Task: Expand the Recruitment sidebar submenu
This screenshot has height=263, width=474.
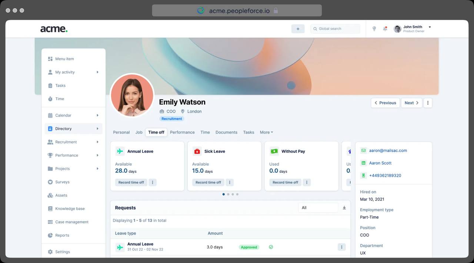Action: click(x=97, y=142)
